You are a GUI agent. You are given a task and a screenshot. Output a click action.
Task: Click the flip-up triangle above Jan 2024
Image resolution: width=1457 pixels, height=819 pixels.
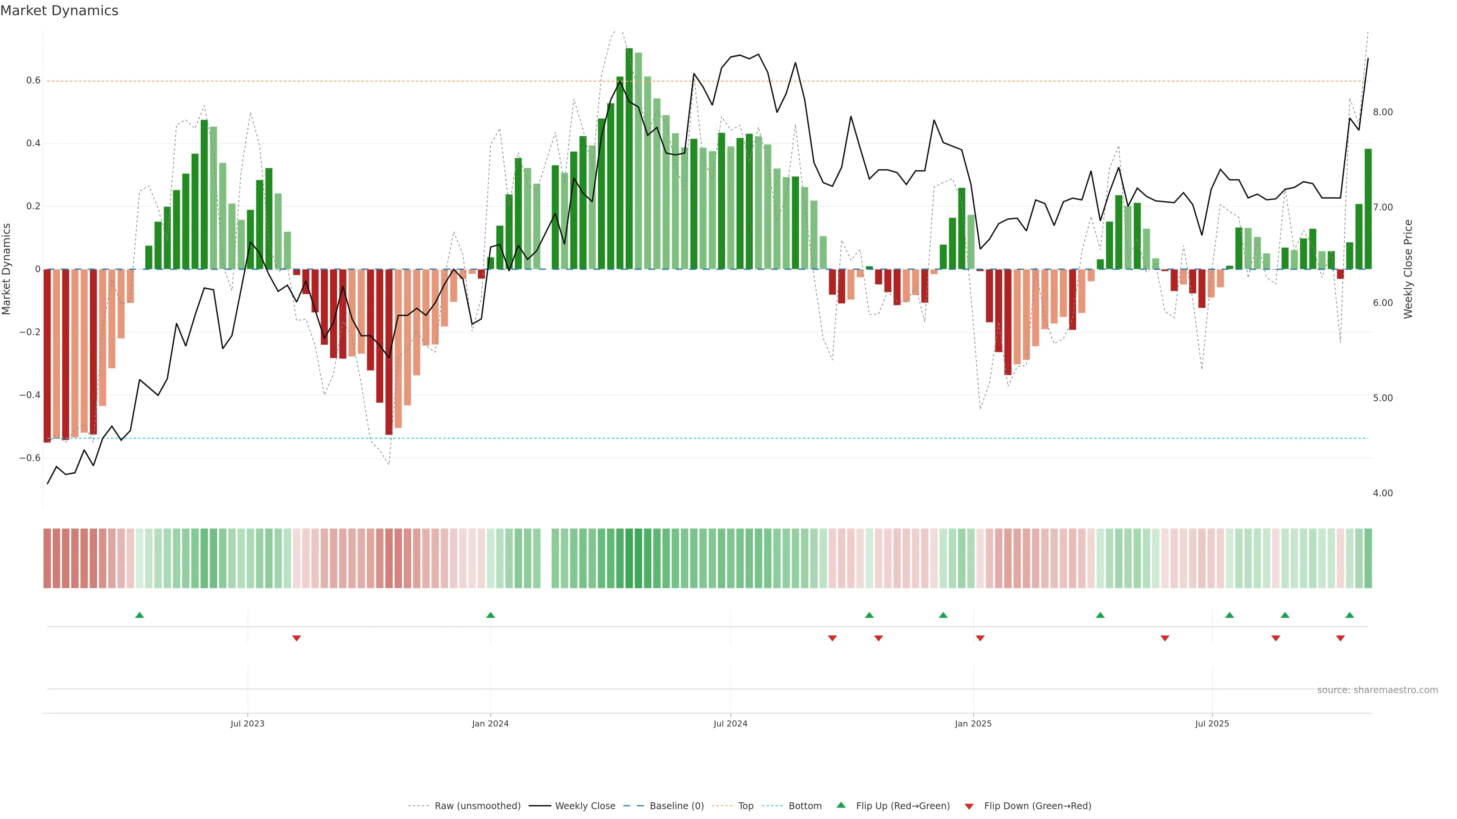490,615
